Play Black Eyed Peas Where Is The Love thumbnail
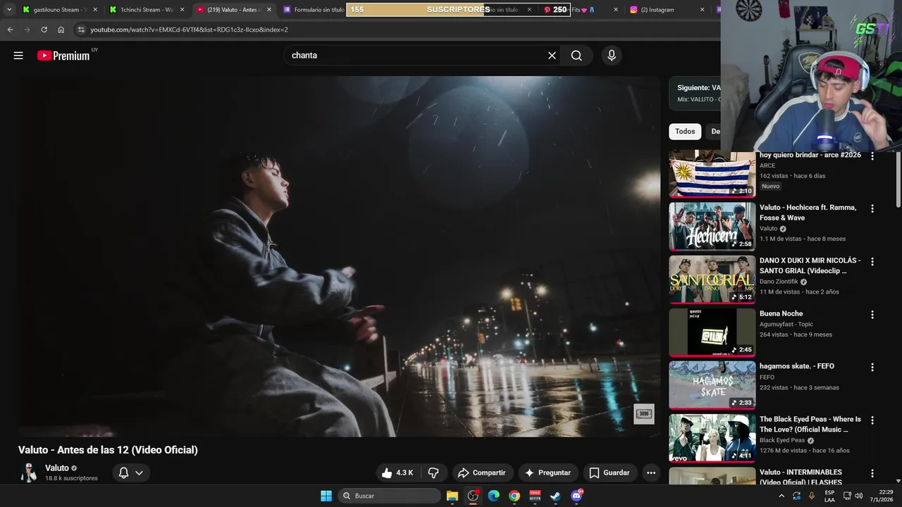902x507 pixels. pos(712,437)
